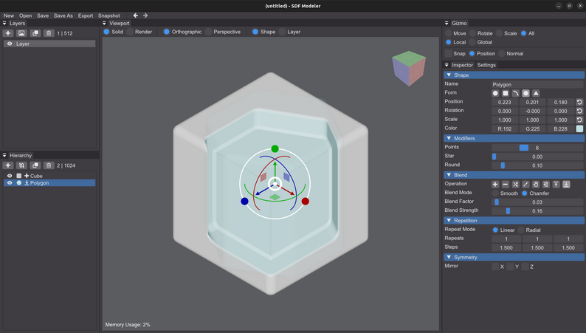Delete the selected shape in Hierarchy panel

49,165
